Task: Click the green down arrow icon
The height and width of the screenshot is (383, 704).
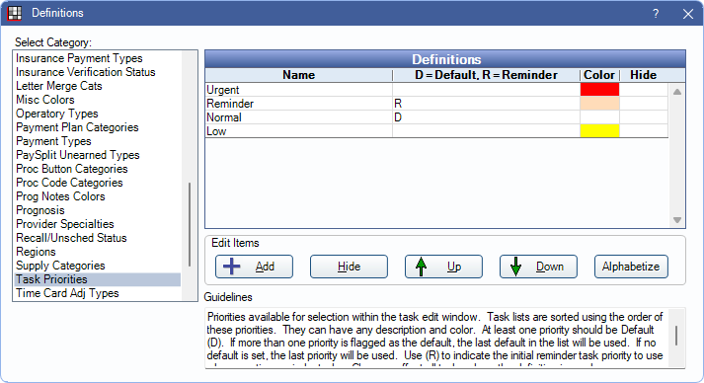Action: (515, 267)
